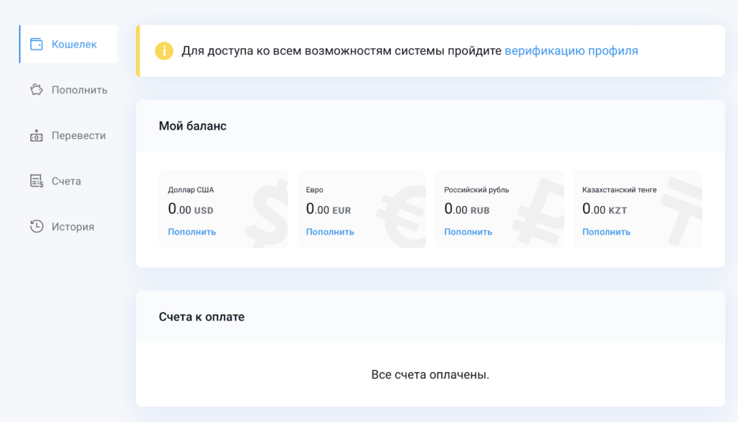Image resolution: width=738 pixels, height=422 pixels.
Task: Click the wallet icon beside Кошелек
Action: coord(36,44)
